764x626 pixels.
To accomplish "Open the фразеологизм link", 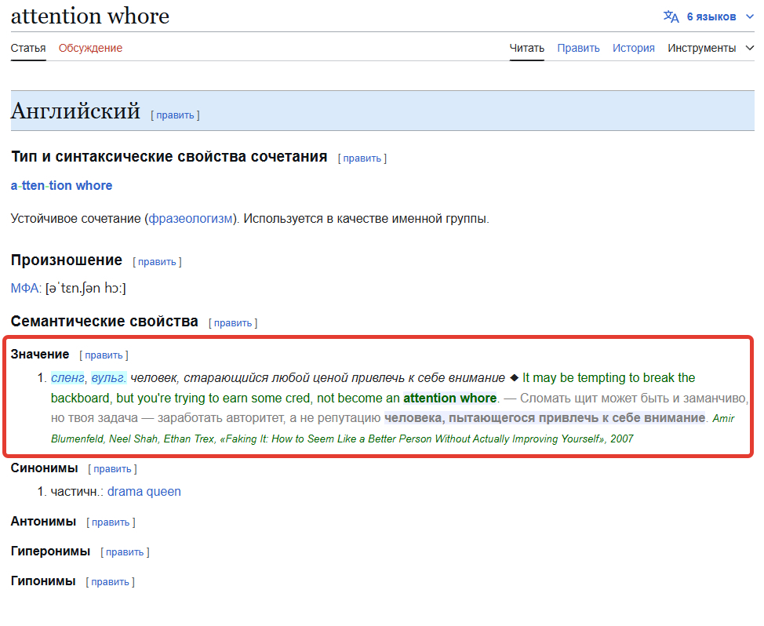I will pyautogui.click(x=191, y=219).
